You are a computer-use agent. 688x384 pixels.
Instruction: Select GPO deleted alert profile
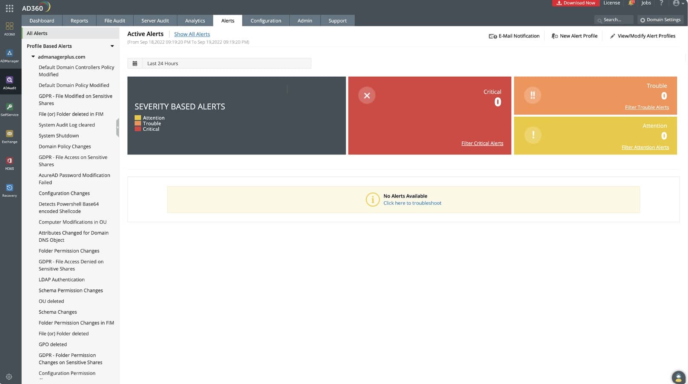pyautogui.click(x=53, y=344)
